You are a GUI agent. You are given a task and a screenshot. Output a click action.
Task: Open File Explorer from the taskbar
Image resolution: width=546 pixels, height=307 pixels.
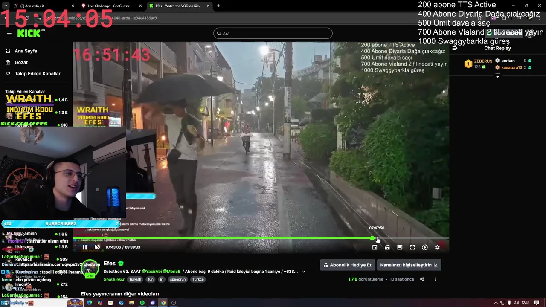pos(131,303)
